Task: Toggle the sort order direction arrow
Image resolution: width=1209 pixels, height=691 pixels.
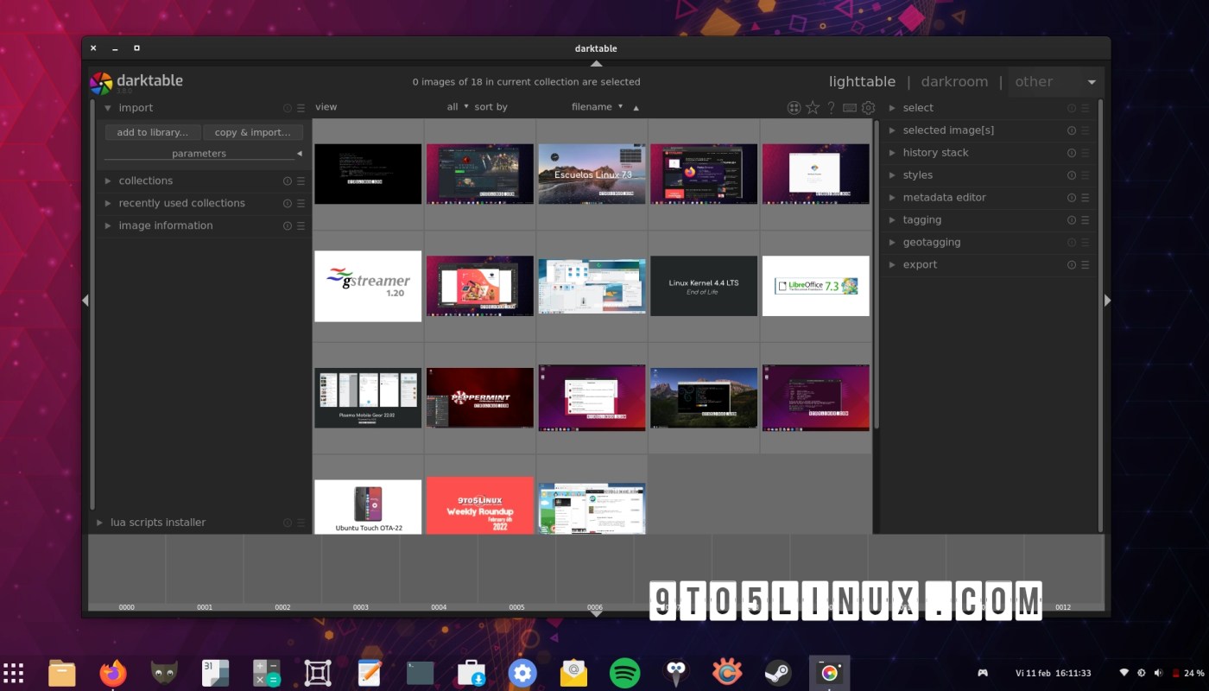Action: pos(636,107)
